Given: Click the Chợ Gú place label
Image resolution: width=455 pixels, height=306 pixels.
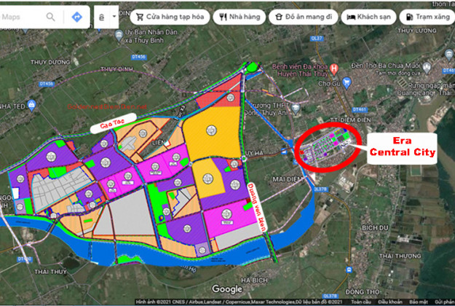Looking at the screenshot, I should [x=329, y=84].
